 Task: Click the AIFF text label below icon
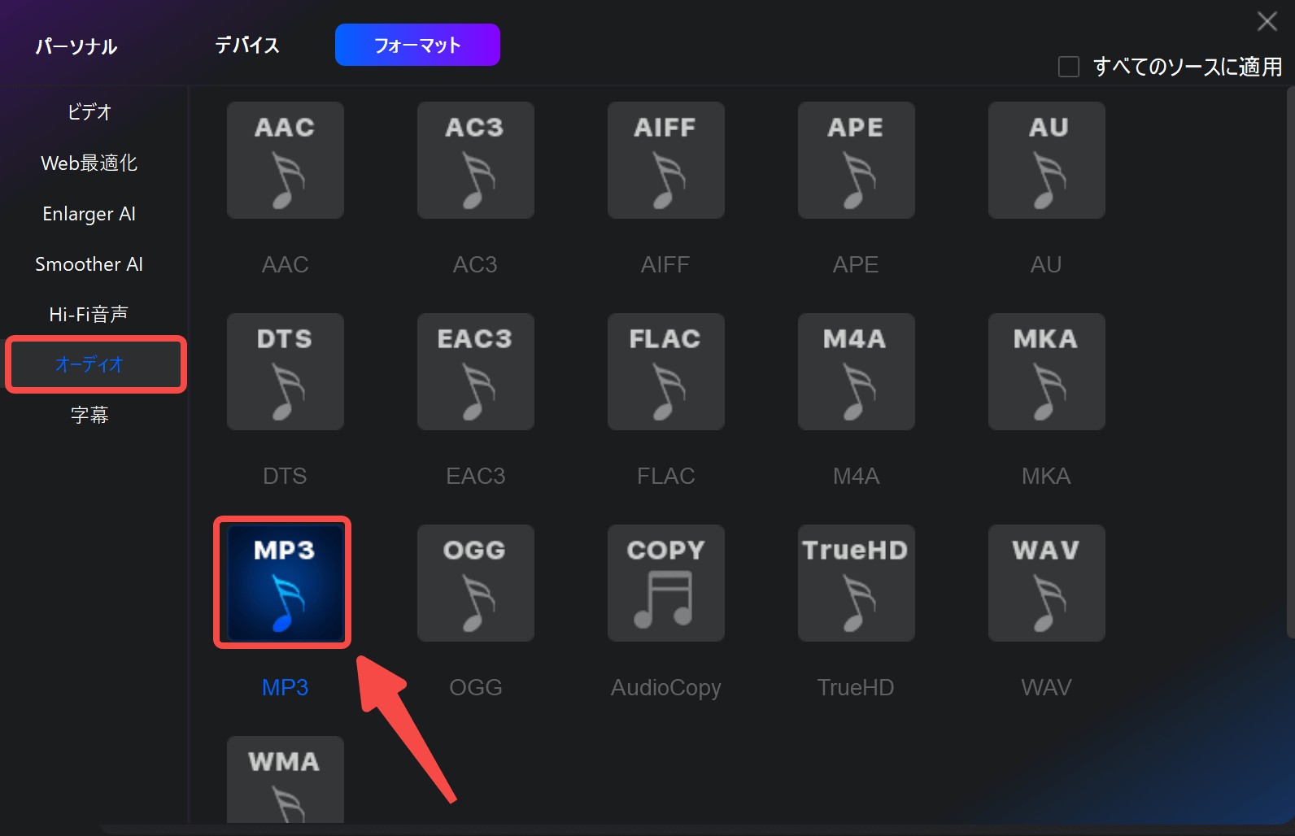coord(665,264)
